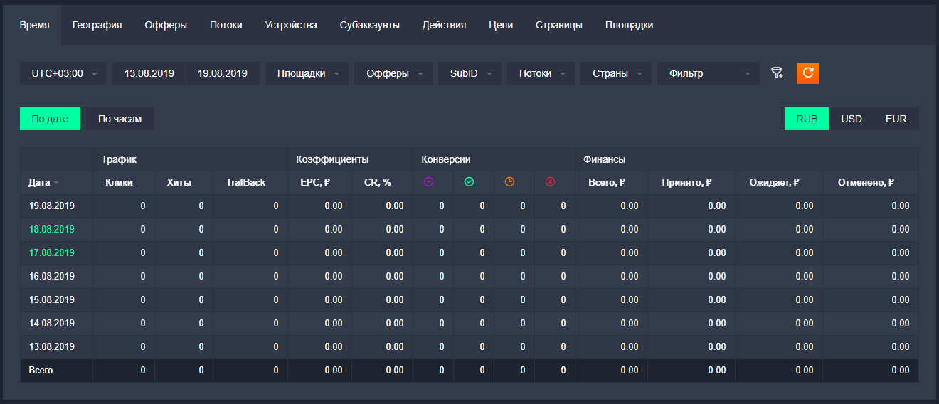This screenshot has width=939, height=404.
Task: Open the UTC+03:00 timezone dropdown
Action: (x=63, y=73)
